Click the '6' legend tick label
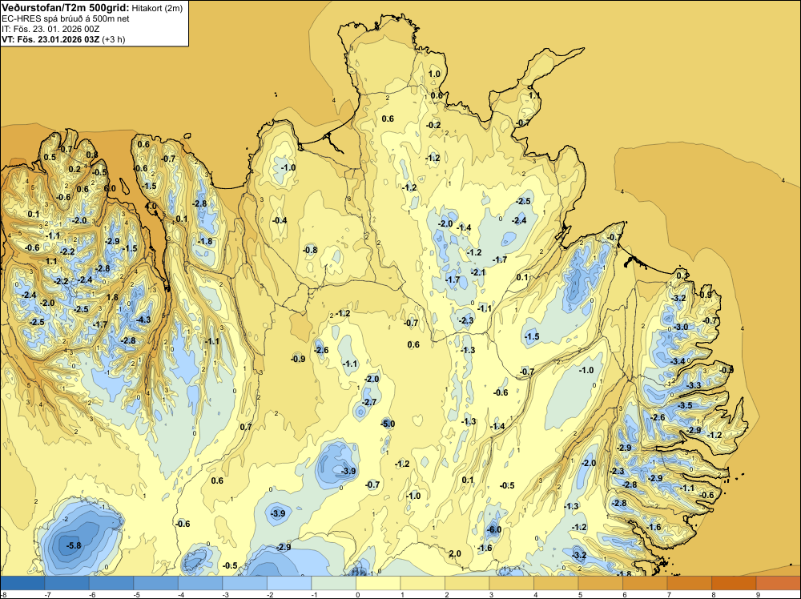The image size is (801, 599). point(626,594)
